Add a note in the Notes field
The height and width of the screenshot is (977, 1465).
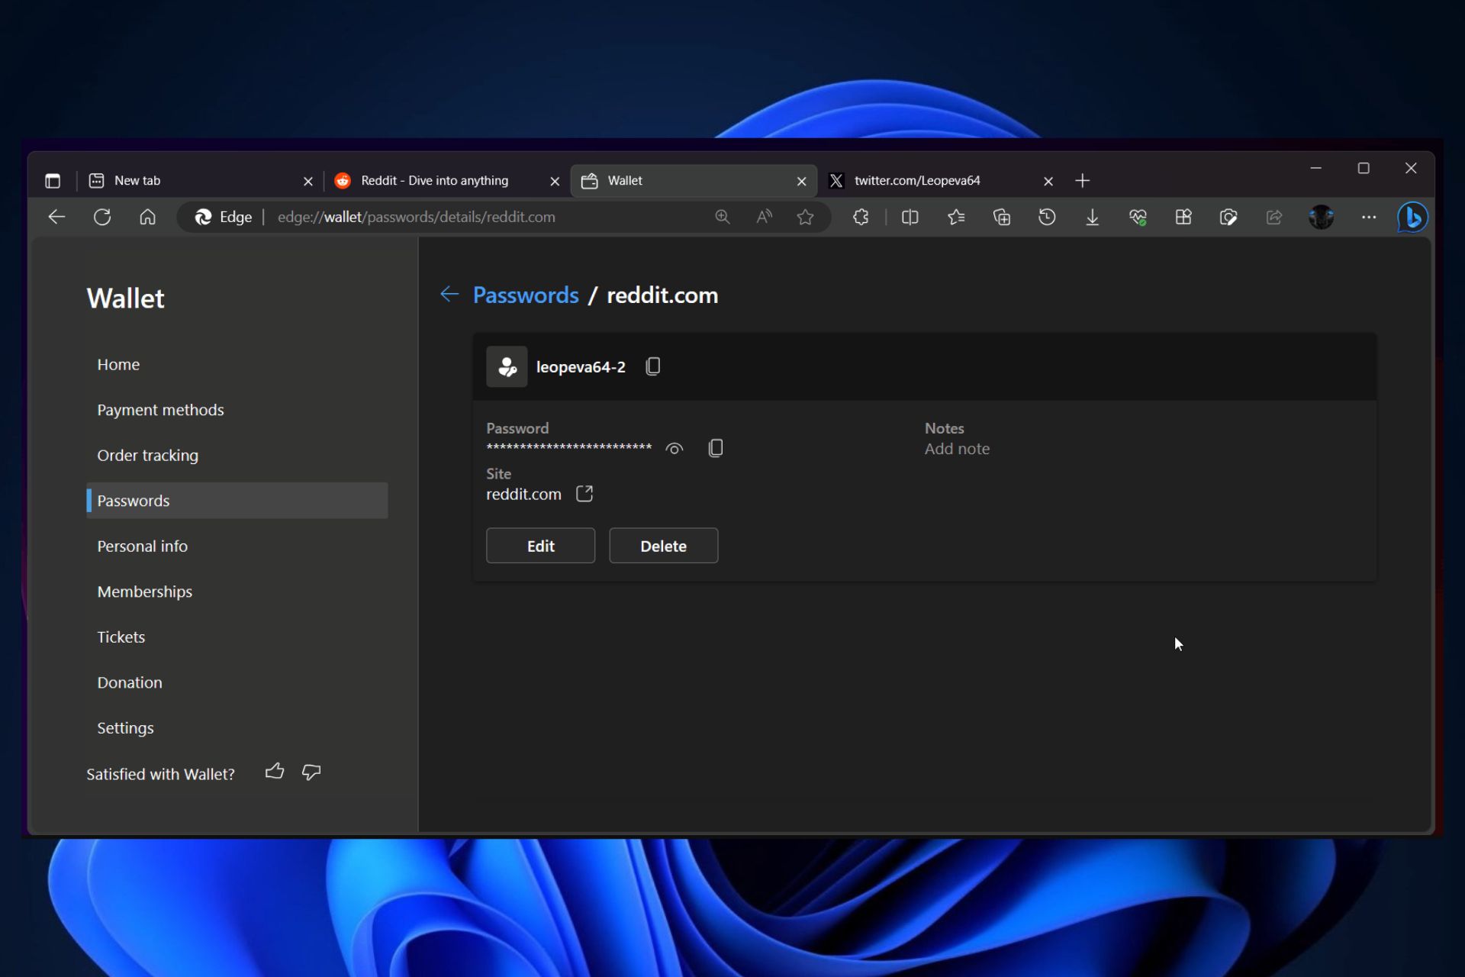tap(957, 449)
